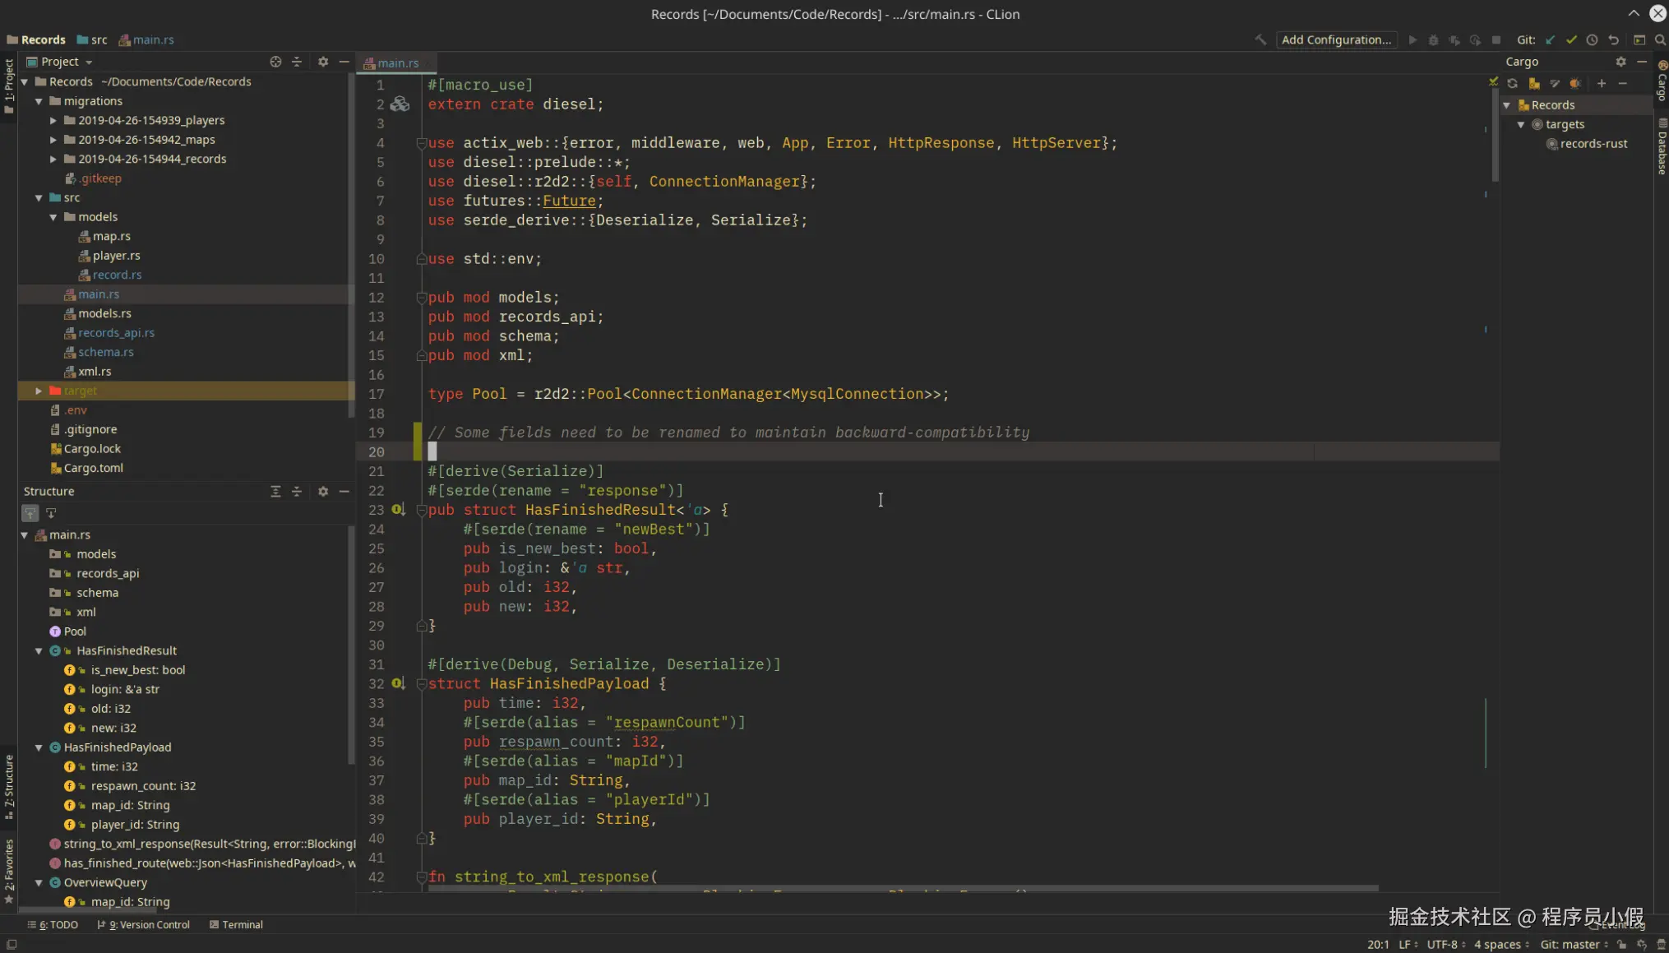
Task: Click Git update project arrow
Action: tap(1550, 39)
